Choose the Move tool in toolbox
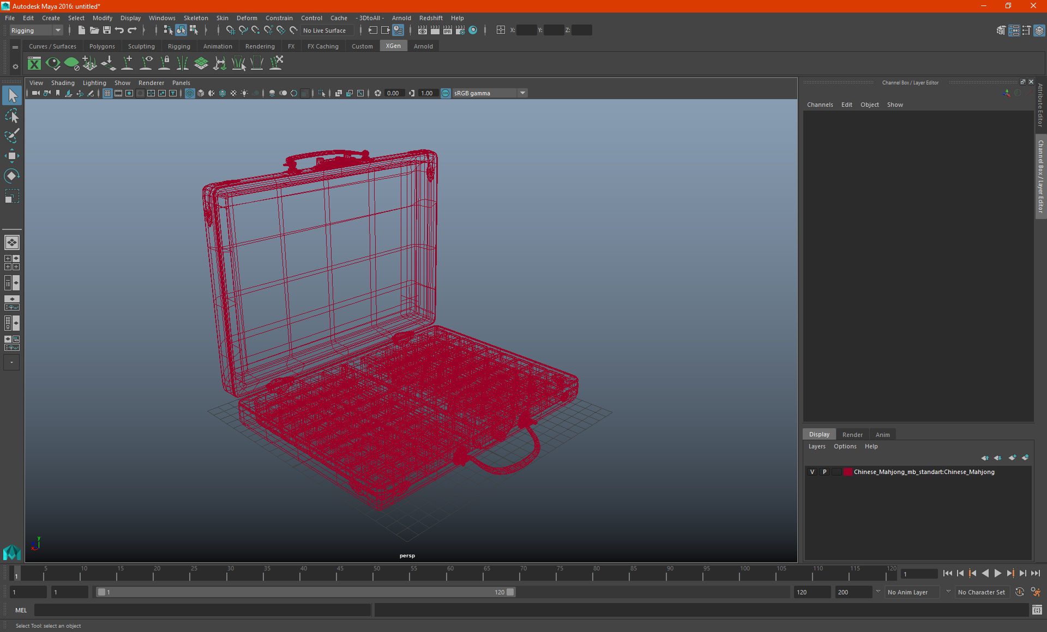Image resolution: width=1047 pixels, height=632 pixels. click(12, 156)
